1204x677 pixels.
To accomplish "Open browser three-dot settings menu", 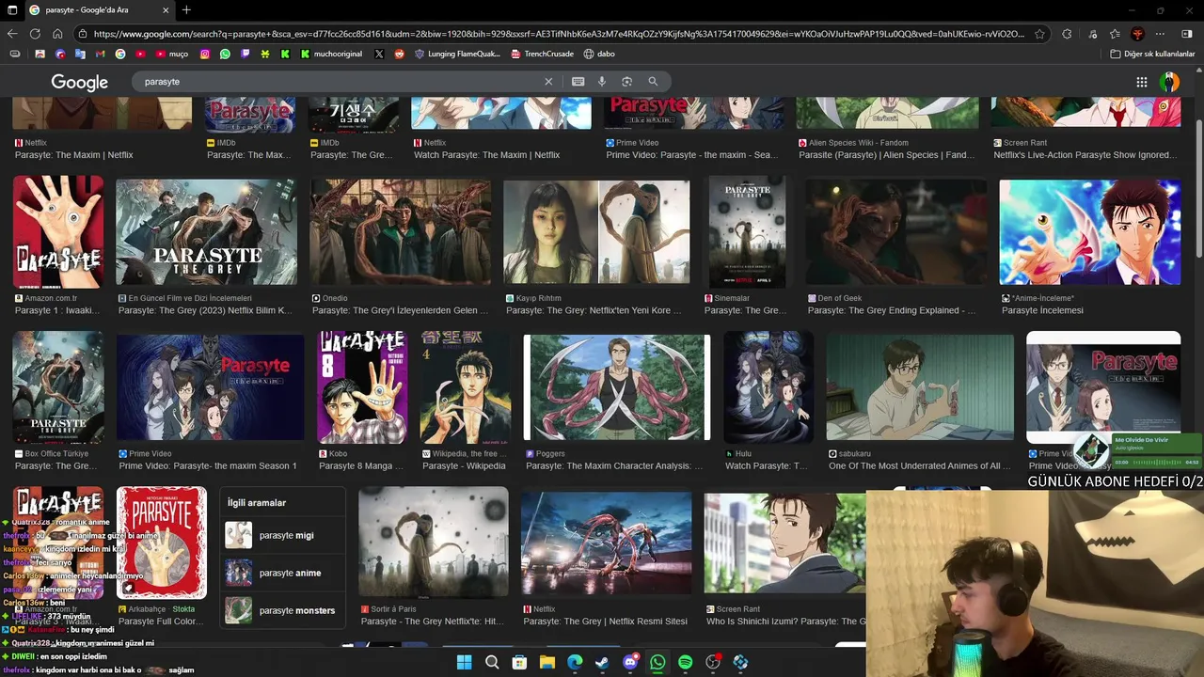I will (1160, 34).
